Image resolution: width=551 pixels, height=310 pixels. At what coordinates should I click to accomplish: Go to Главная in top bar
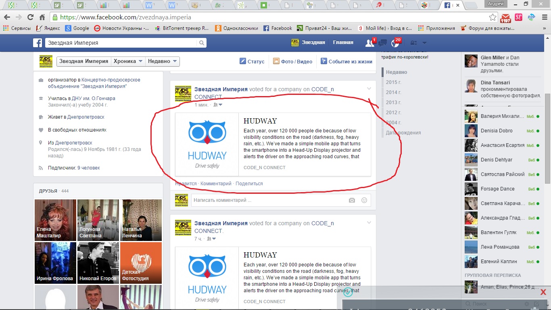343,42
